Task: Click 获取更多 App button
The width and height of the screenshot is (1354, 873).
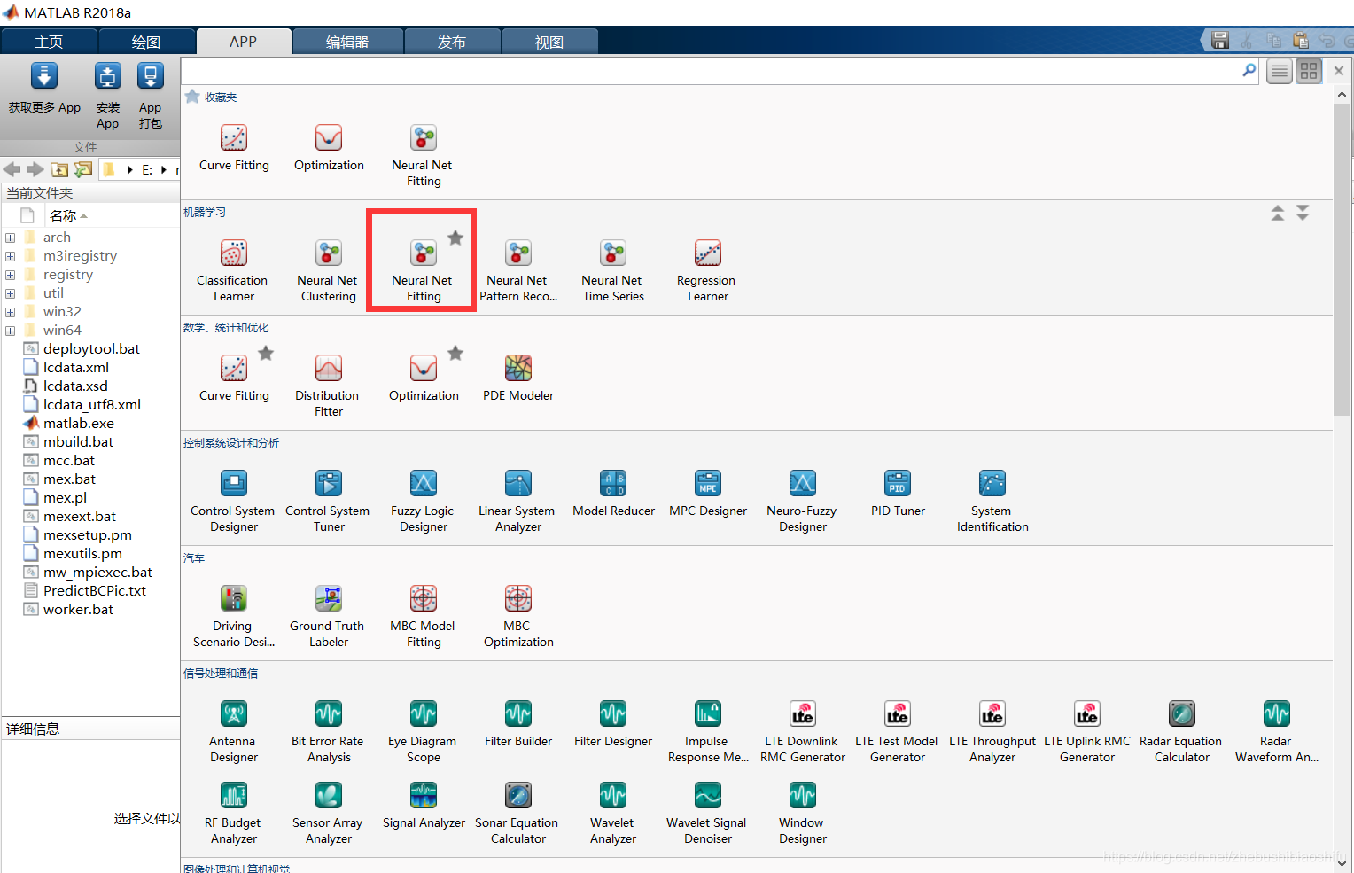Action: click(44, 89)
